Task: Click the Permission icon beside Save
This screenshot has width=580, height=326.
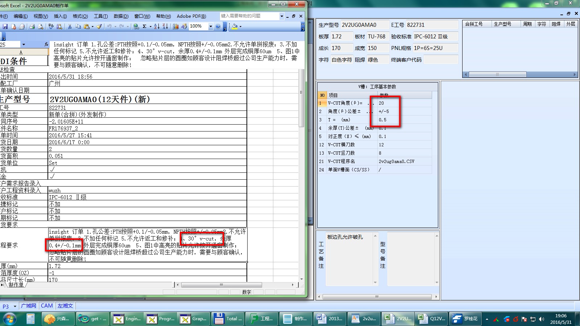Action: [x=14, y=26]
